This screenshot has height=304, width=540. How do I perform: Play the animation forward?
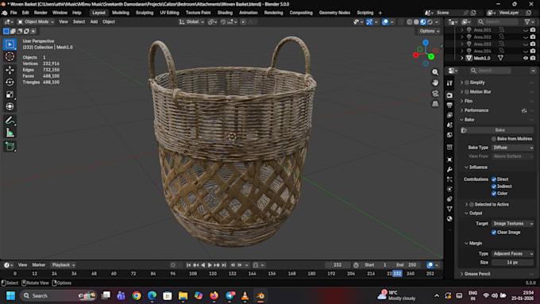click(210, 265)
